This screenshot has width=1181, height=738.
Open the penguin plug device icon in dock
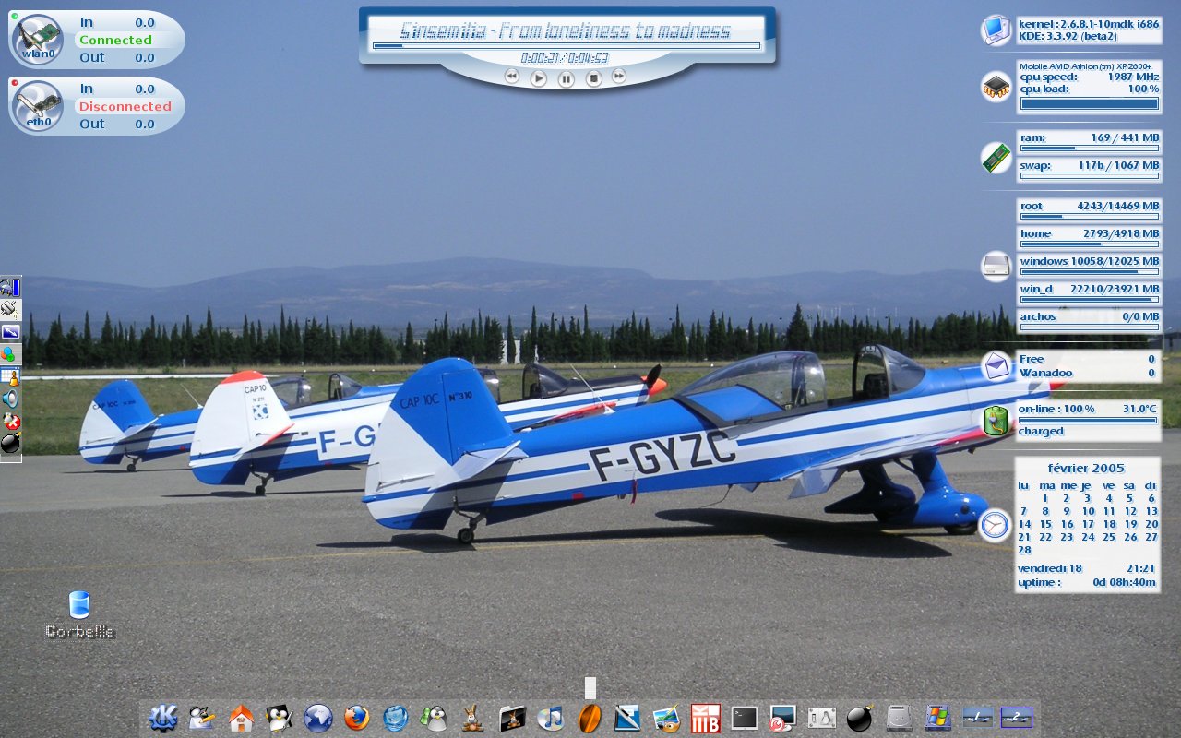pos(821,717)
